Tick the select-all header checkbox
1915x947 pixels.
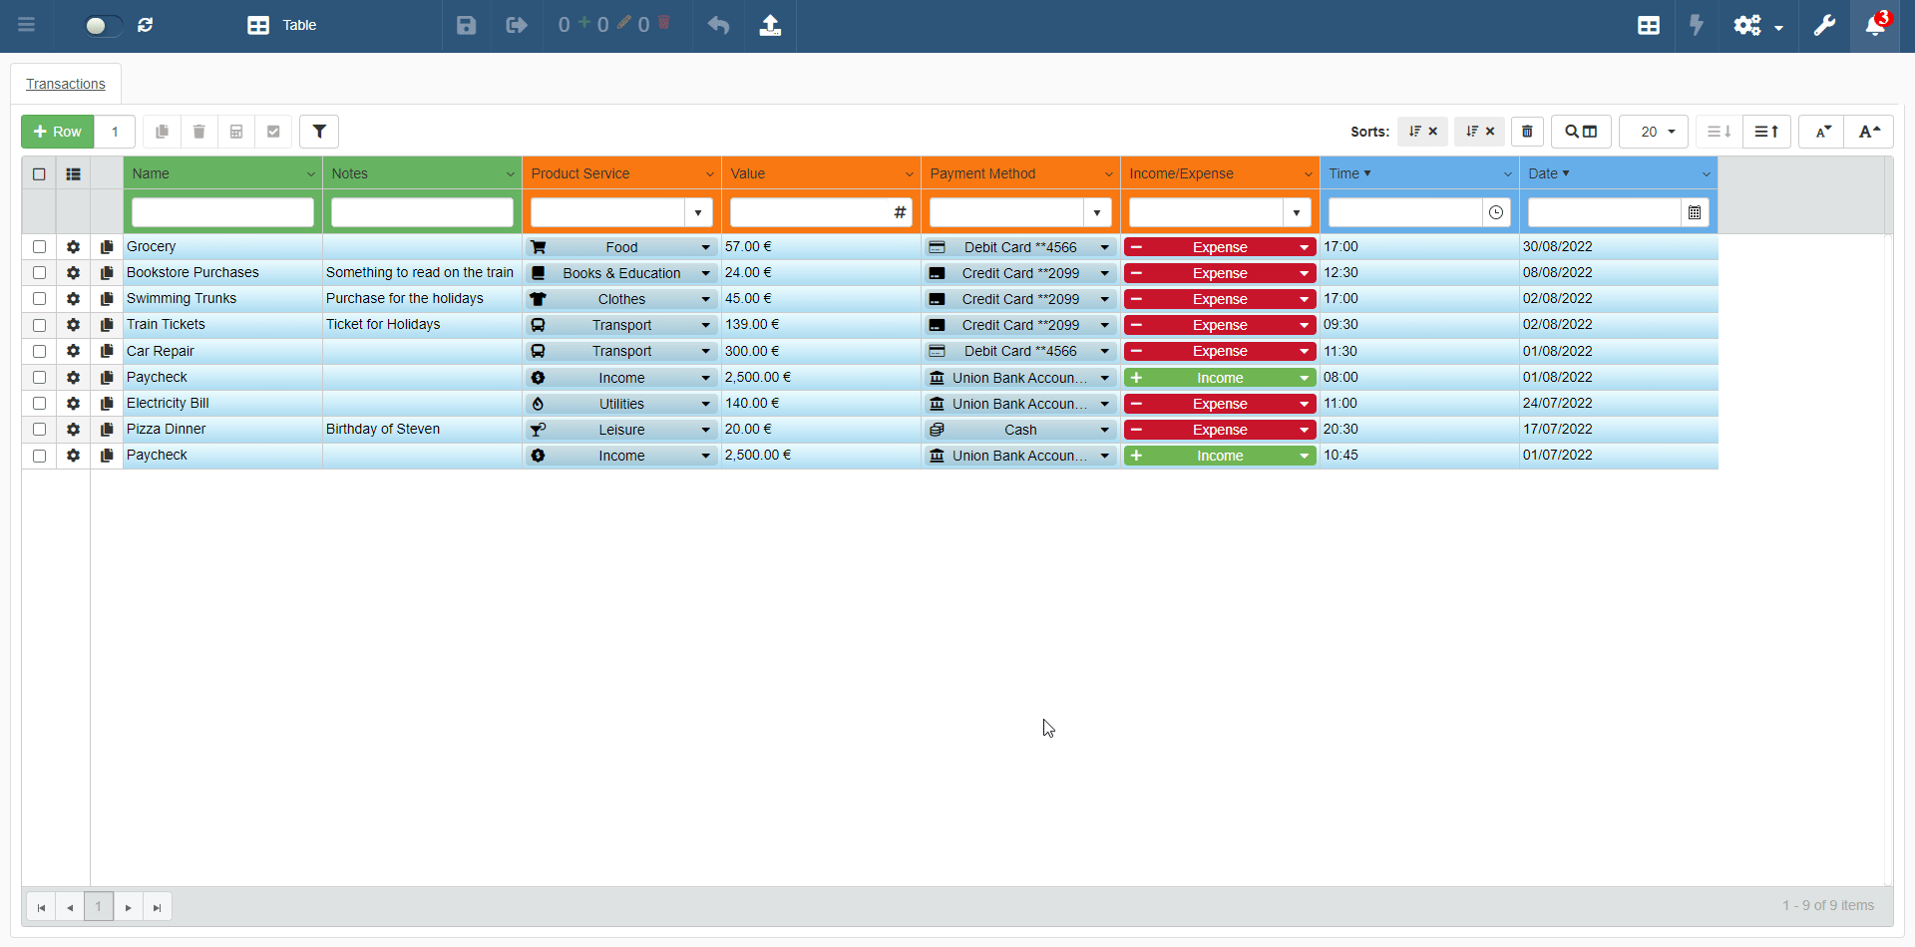(x=39, y=174)
